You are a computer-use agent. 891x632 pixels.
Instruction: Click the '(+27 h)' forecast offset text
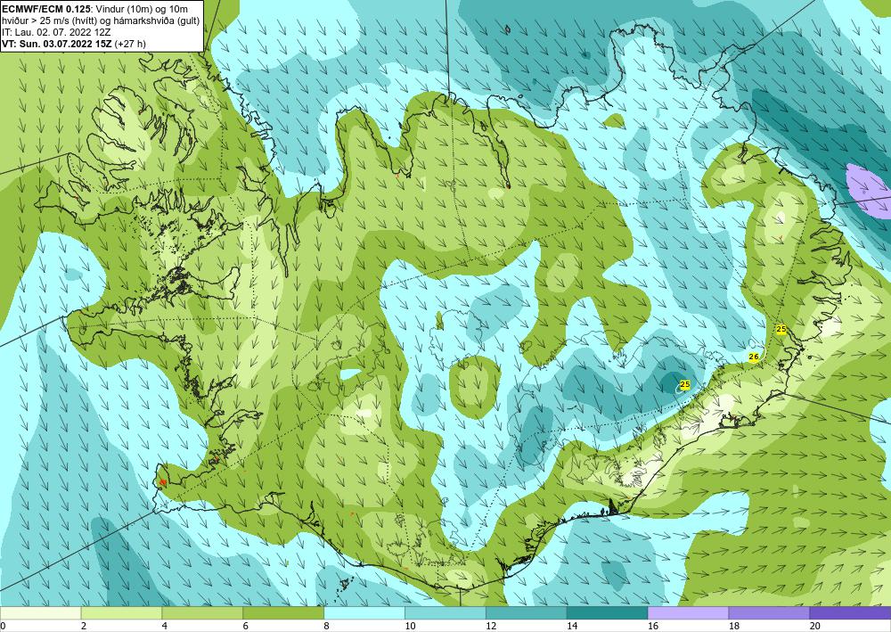[x=130, y=44]
